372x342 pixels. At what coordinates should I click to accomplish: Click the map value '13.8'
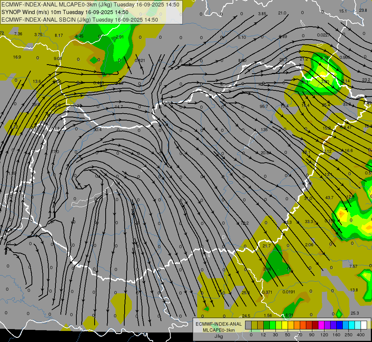(x=354, y=290)
